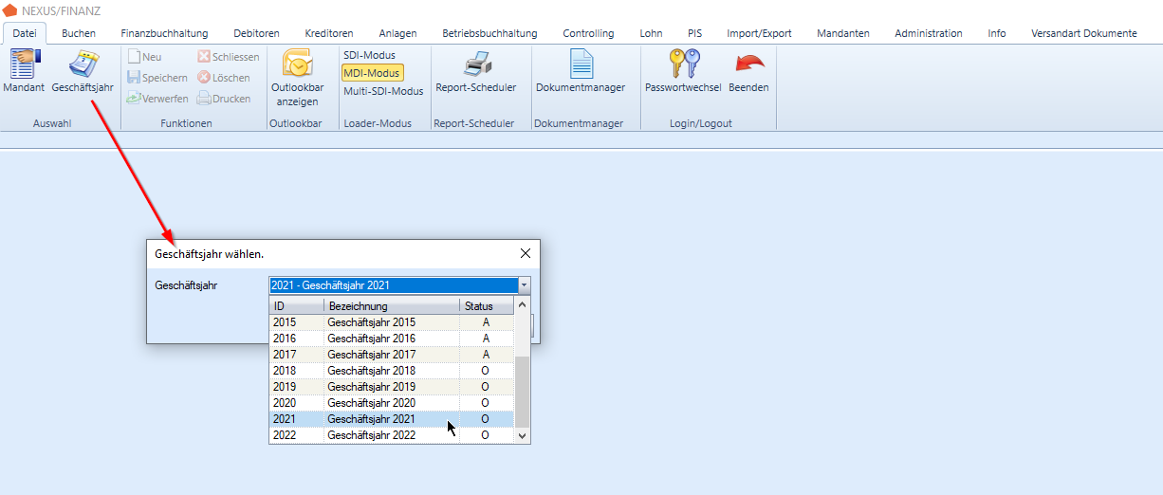Image resolution: width=1163 pixels, height=495 pixels.
Task: Launch the Dokumentmanager icon
Action: (581, 64)
